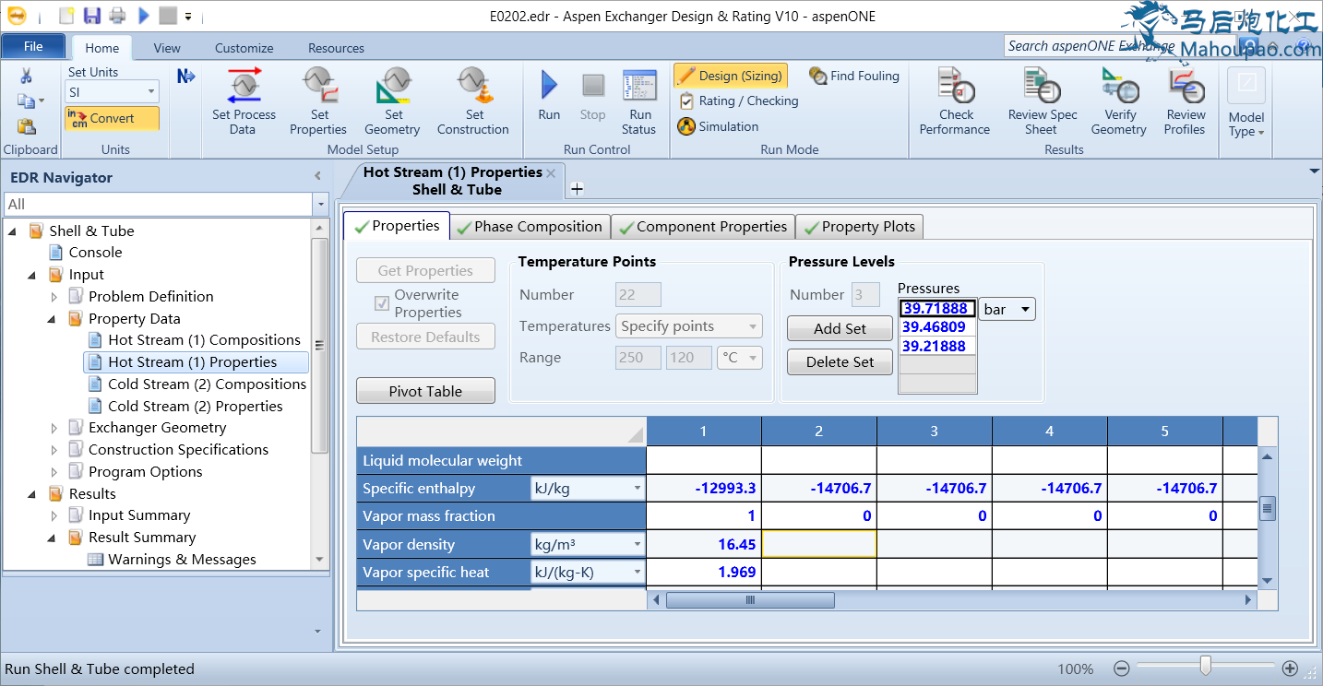Screen dimensions: 1323x686
Task: Click the Save icon in quick access toolbar
Action: pyautogui.click(x=91, y=16)
